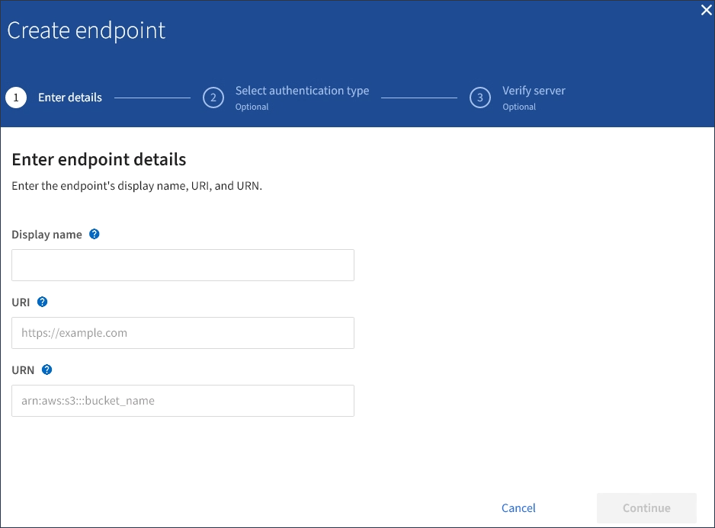715x528 pixels.
Task: Switch to Select authentication type step
Action: [x=302, y=91]
